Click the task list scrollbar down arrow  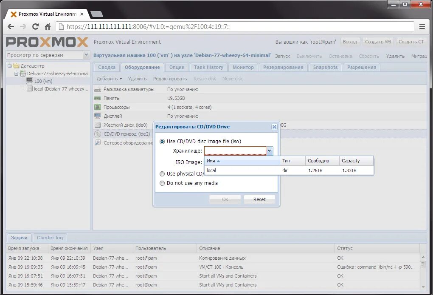(423, 287)
